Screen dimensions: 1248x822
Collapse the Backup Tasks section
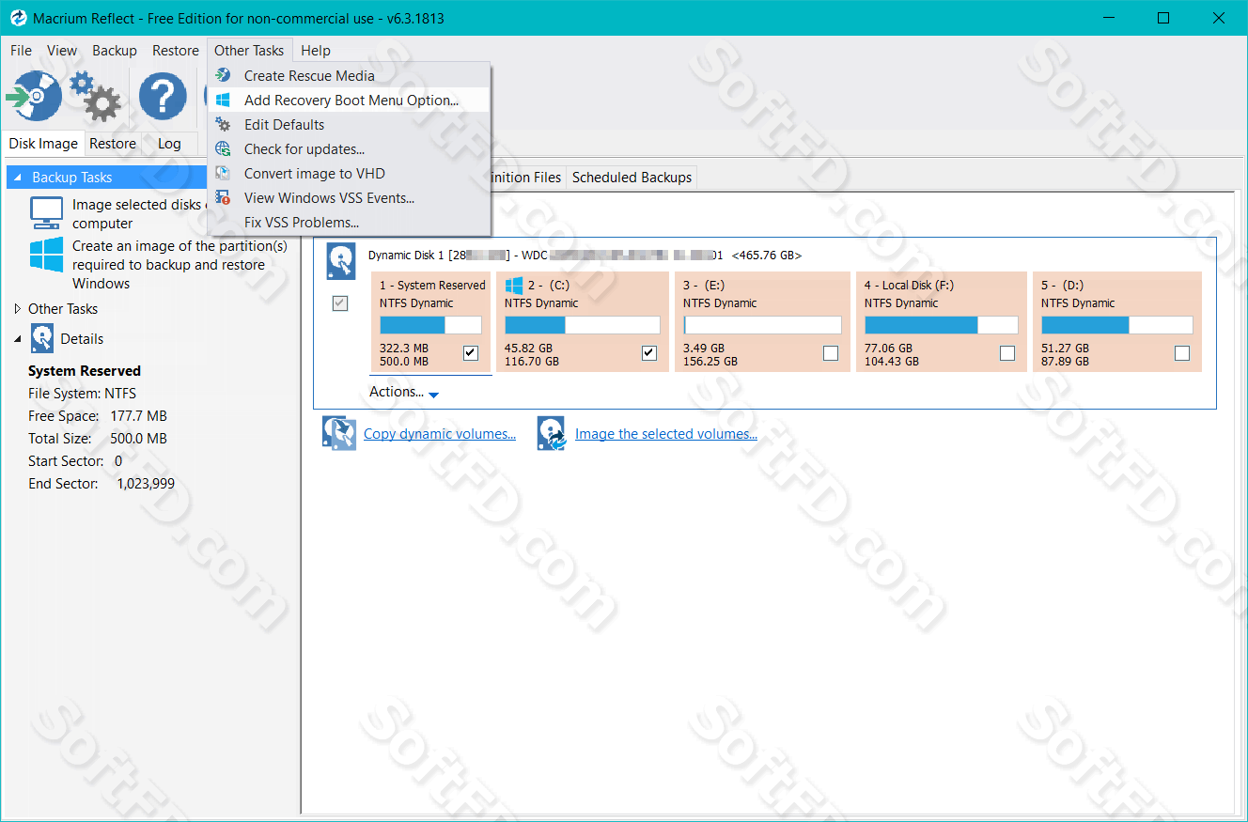17,177
